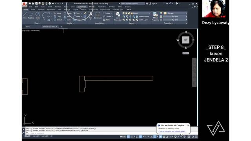Click the Trim tool
The height and width of the screenshot is (141, 251).
coord(77,13)
